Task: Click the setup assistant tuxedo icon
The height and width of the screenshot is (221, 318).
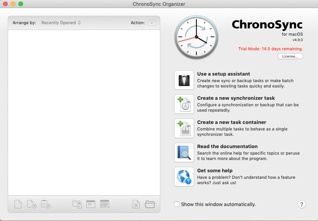Action: tap(184, 80)
